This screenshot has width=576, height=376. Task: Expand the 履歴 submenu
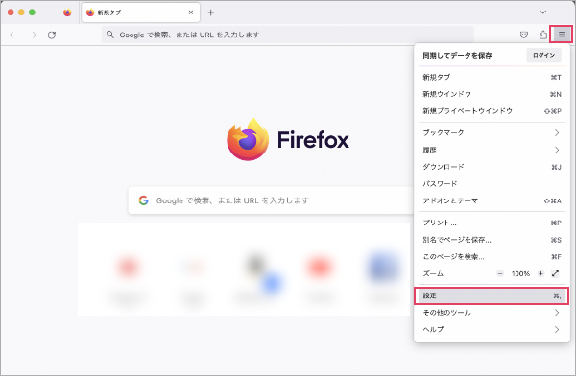(492, 150)
